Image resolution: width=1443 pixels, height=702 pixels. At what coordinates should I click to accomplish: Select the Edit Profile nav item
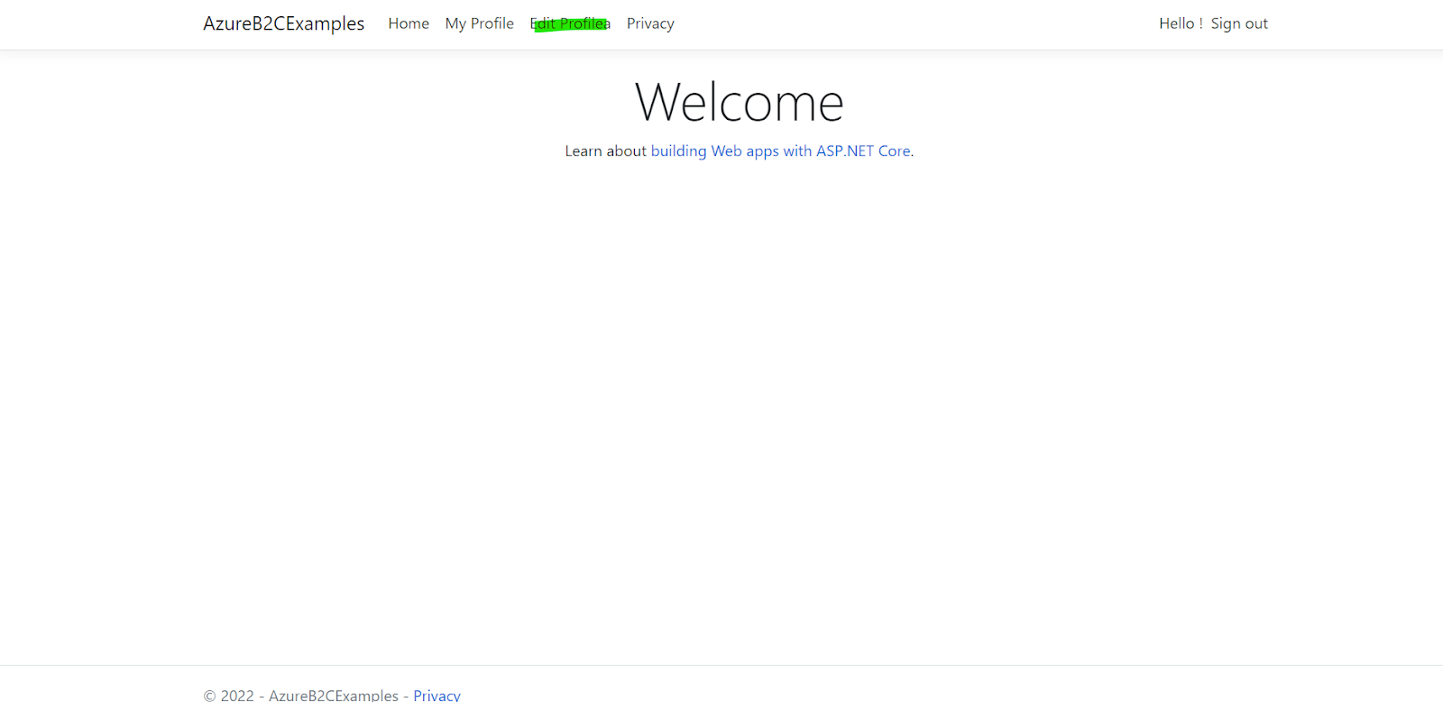tap(570, 23)
